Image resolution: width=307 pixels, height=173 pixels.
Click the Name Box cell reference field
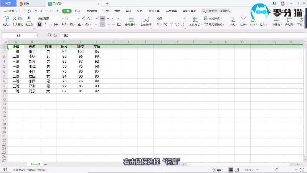19,35
